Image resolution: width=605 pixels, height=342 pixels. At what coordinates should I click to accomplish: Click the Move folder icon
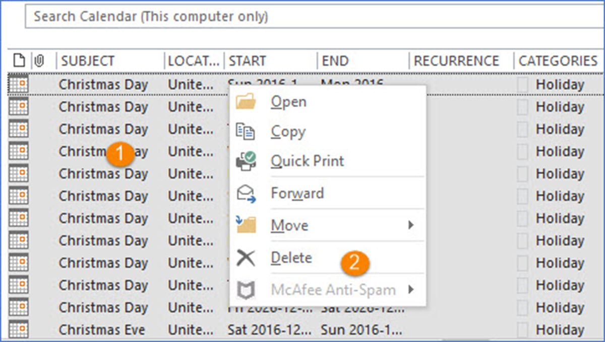point(246,225)
